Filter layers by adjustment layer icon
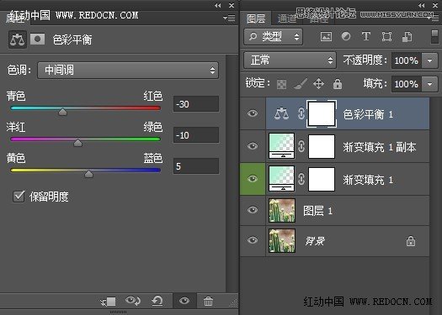442x315 pixels. click(346, 36)
